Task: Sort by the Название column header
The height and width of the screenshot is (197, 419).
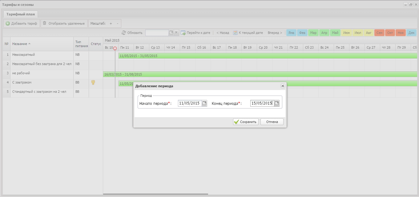Action: click(20, 44)
